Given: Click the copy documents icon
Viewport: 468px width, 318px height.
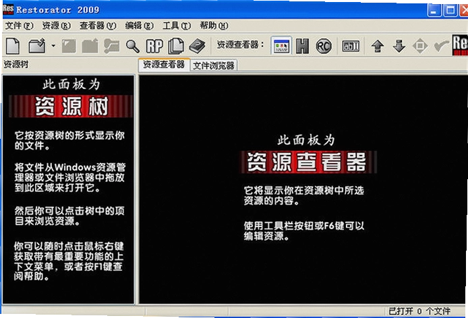Looking at the screenshot, I should pyautogui.click(x=176, y=46).
